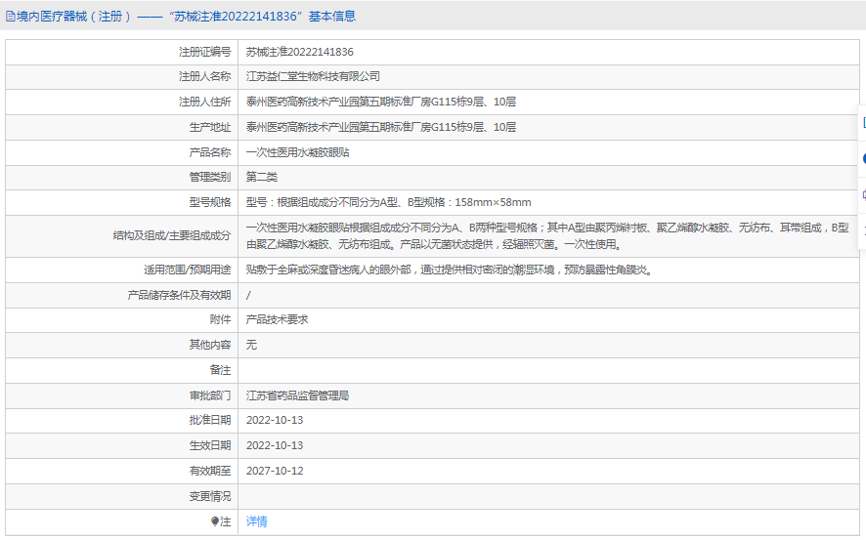Click the 注册人住所 label
Screen dimensions: 866x540
pos(205,102)
